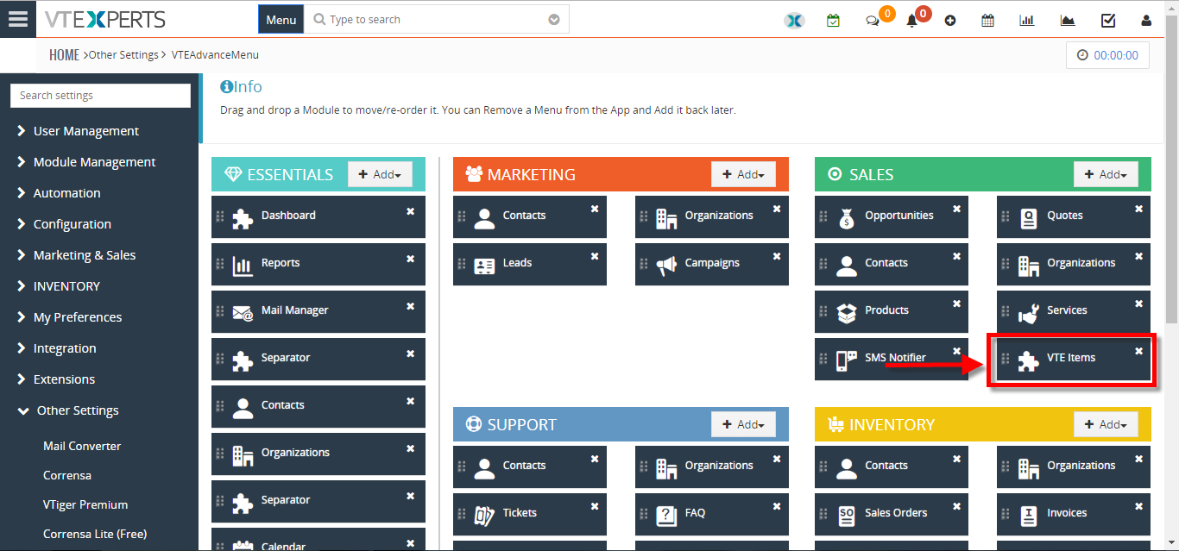The width and height of the screenshot is (1179, 551).
Task: Click the quick create plus icon
Action: (950, 21)
